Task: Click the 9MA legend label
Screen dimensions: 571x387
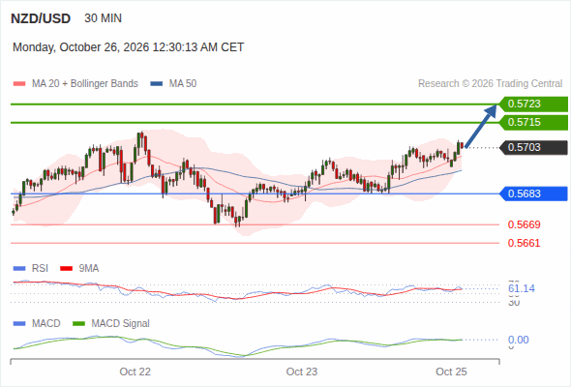Action: (89, 268)
